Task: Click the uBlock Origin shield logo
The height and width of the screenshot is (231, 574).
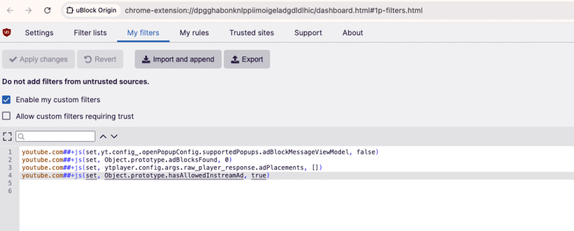Action: [7, 32]
